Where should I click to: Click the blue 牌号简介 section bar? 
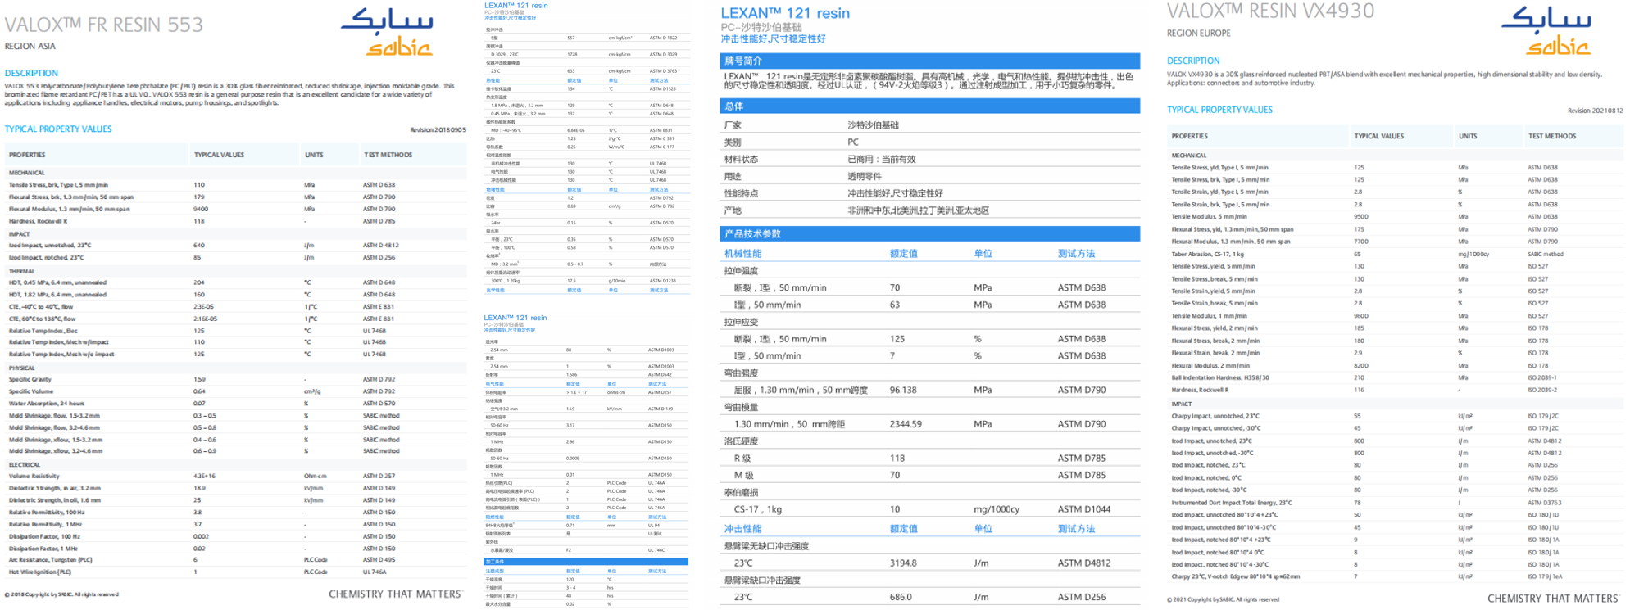click(x=929, y=61)
